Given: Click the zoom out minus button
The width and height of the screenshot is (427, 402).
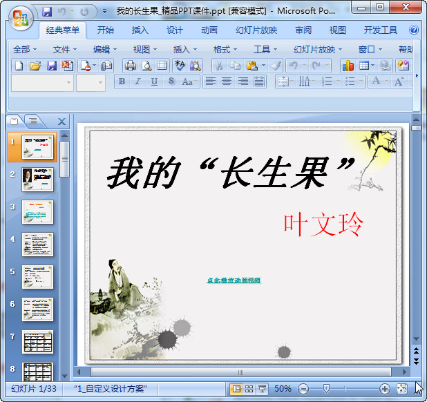Looking at the screenshot, I should [303, 389].
